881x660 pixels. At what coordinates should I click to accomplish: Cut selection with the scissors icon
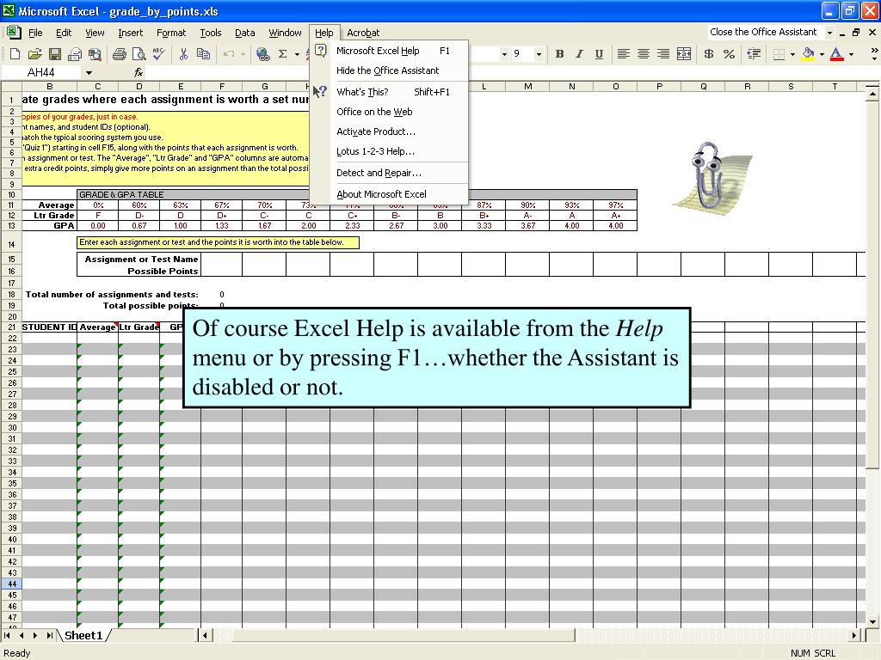pos(183,54)
